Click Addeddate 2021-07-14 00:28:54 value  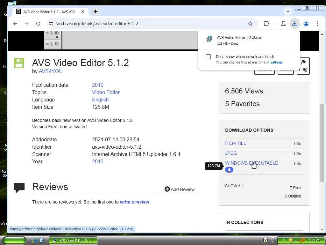[x=116, y=140]
